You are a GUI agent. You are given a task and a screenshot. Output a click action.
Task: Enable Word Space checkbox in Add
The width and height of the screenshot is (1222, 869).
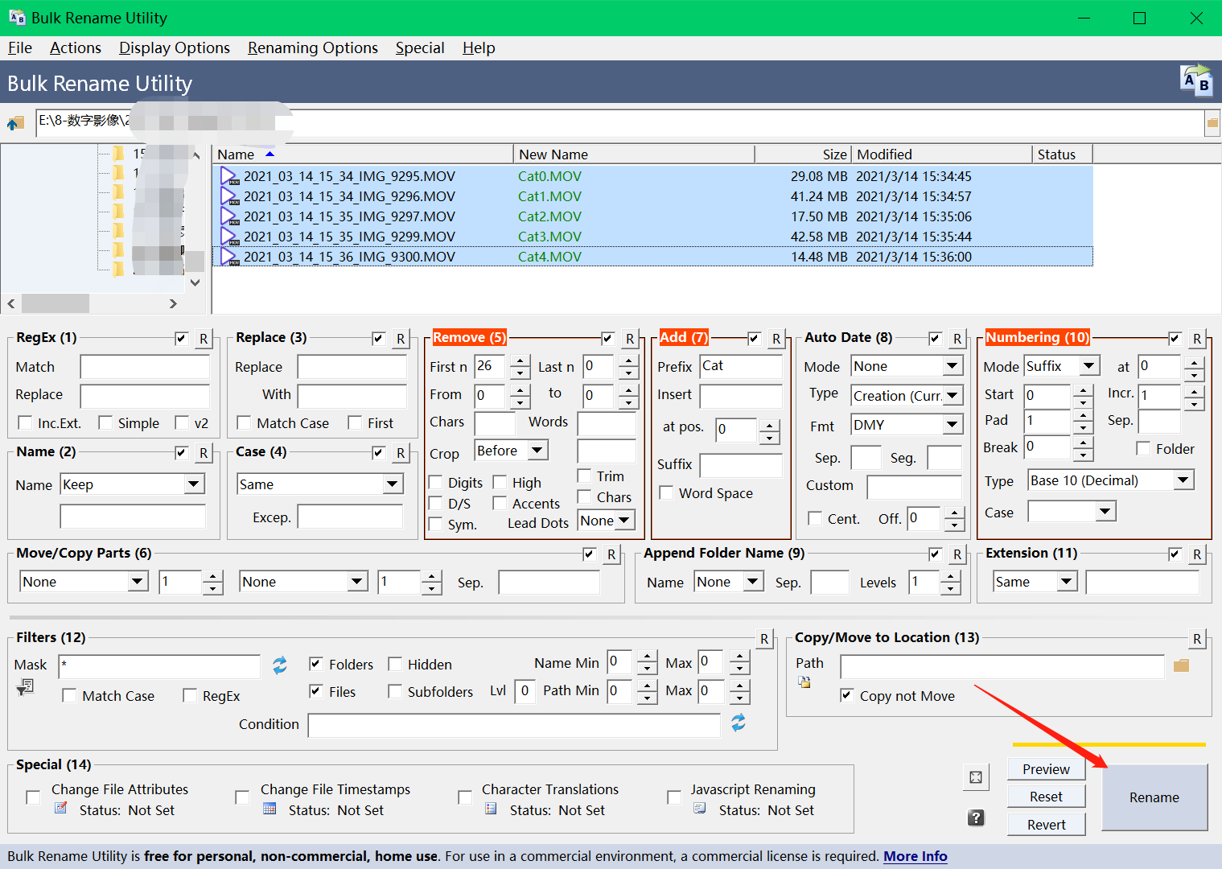[x=666, y=493]
